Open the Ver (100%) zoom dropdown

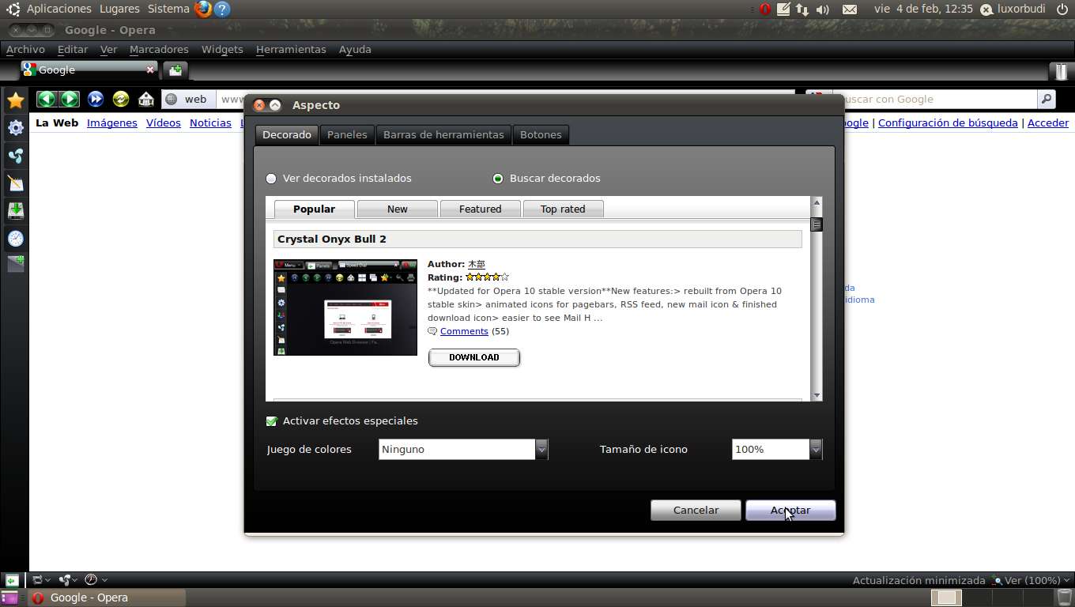(x=1031, y=580)
